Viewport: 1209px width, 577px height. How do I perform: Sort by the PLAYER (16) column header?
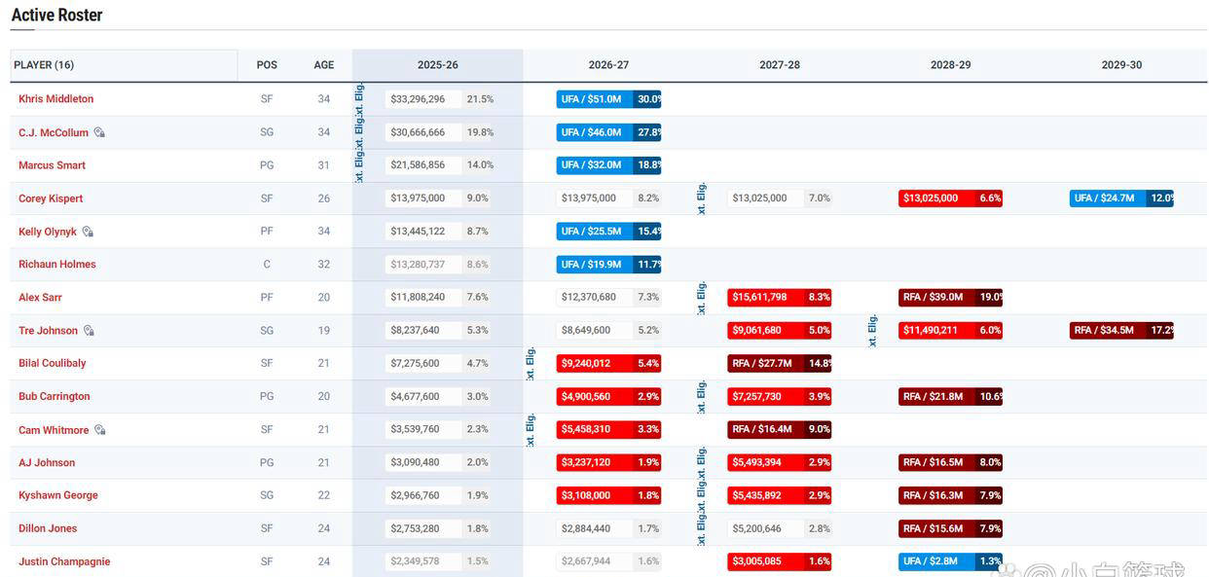tap(44, 65)
